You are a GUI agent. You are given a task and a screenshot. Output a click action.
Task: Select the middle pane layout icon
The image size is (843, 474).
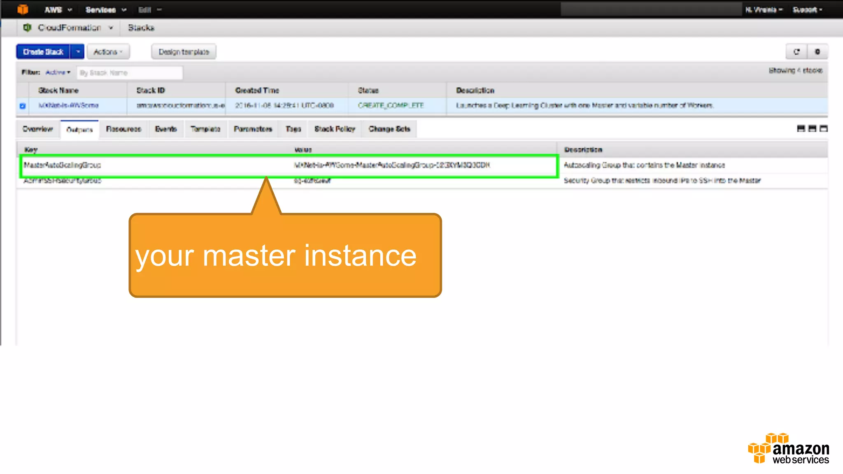(x=812, y=129)
